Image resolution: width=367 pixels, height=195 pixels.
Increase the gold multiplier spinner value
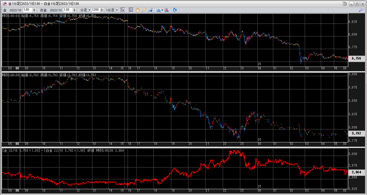34,9
